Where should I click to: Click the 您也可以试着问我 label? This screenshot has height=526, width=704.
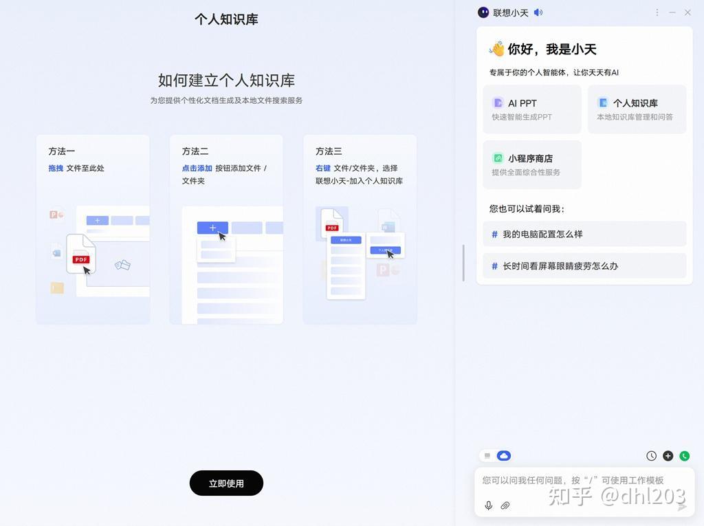(x=527, y=209)
